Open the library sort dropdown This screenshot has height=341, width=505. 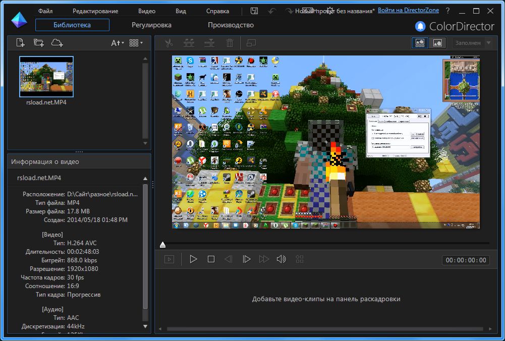117,43
